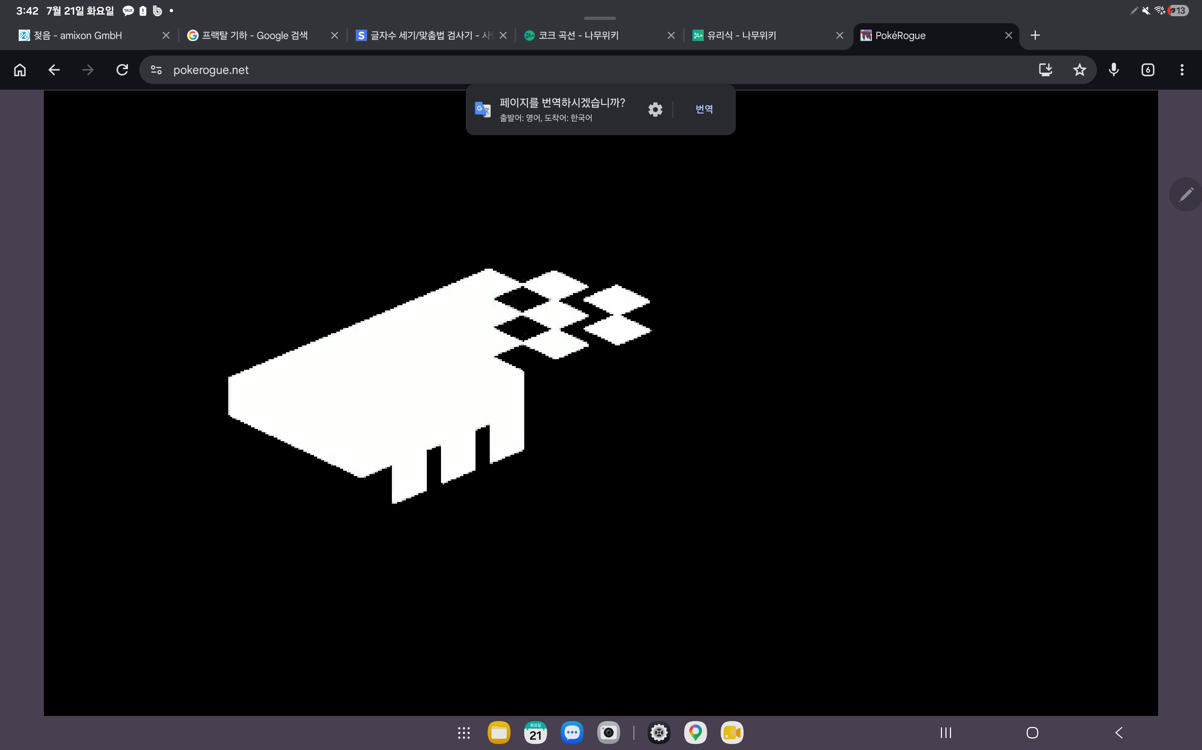
Task: Tap the battery indicator showing 13
Action: [1178, 11]
